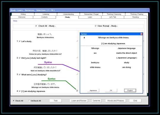Open the Let's Talk tab

113,17
